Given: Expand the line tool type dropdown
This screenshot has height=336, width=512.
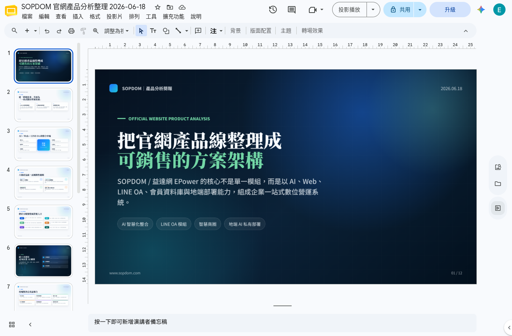Looking at the screenshot, I should click(187, 31).
